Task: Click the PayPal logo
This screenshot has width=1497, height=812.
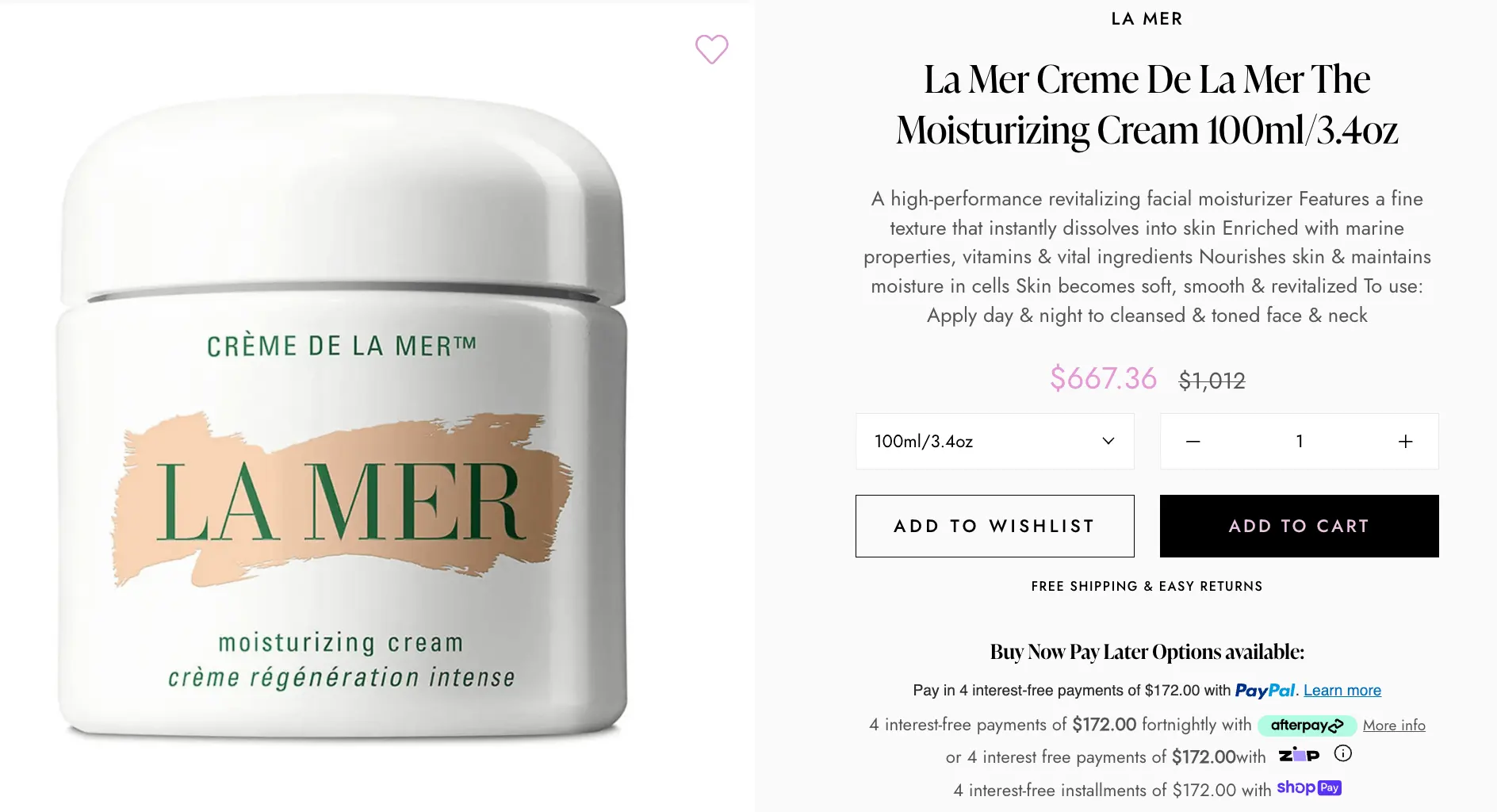Action: click(x=1265, y=691)
